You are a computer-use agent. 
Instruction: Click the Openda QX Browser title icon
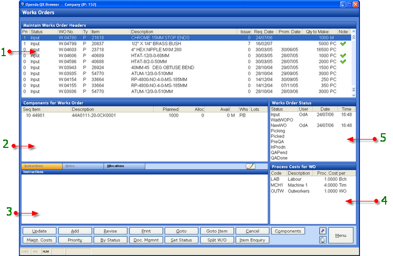(x=23, y=4)
